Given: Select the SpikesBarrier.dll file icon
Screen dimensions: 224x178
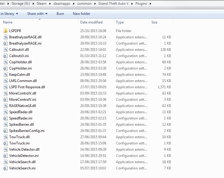Looking at the screenshot, I should coord(5,124).
